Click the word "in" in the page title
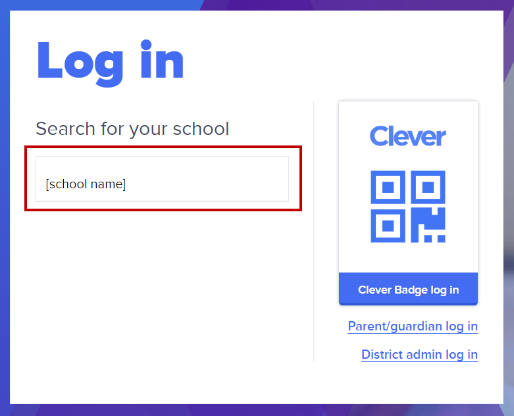The height and width of the screenshot is (416, 514). pyautogui.click(x=162, y=61)
